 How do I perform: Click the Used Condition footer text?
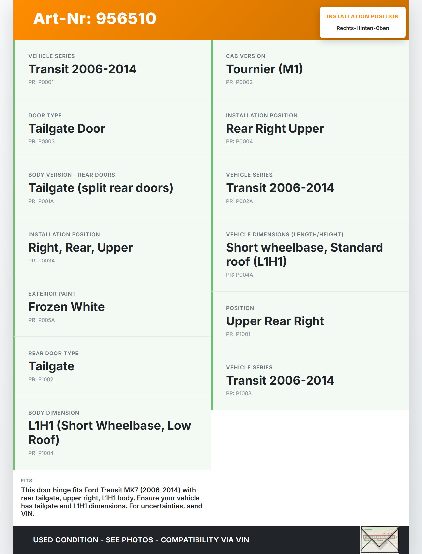point(141,540)
